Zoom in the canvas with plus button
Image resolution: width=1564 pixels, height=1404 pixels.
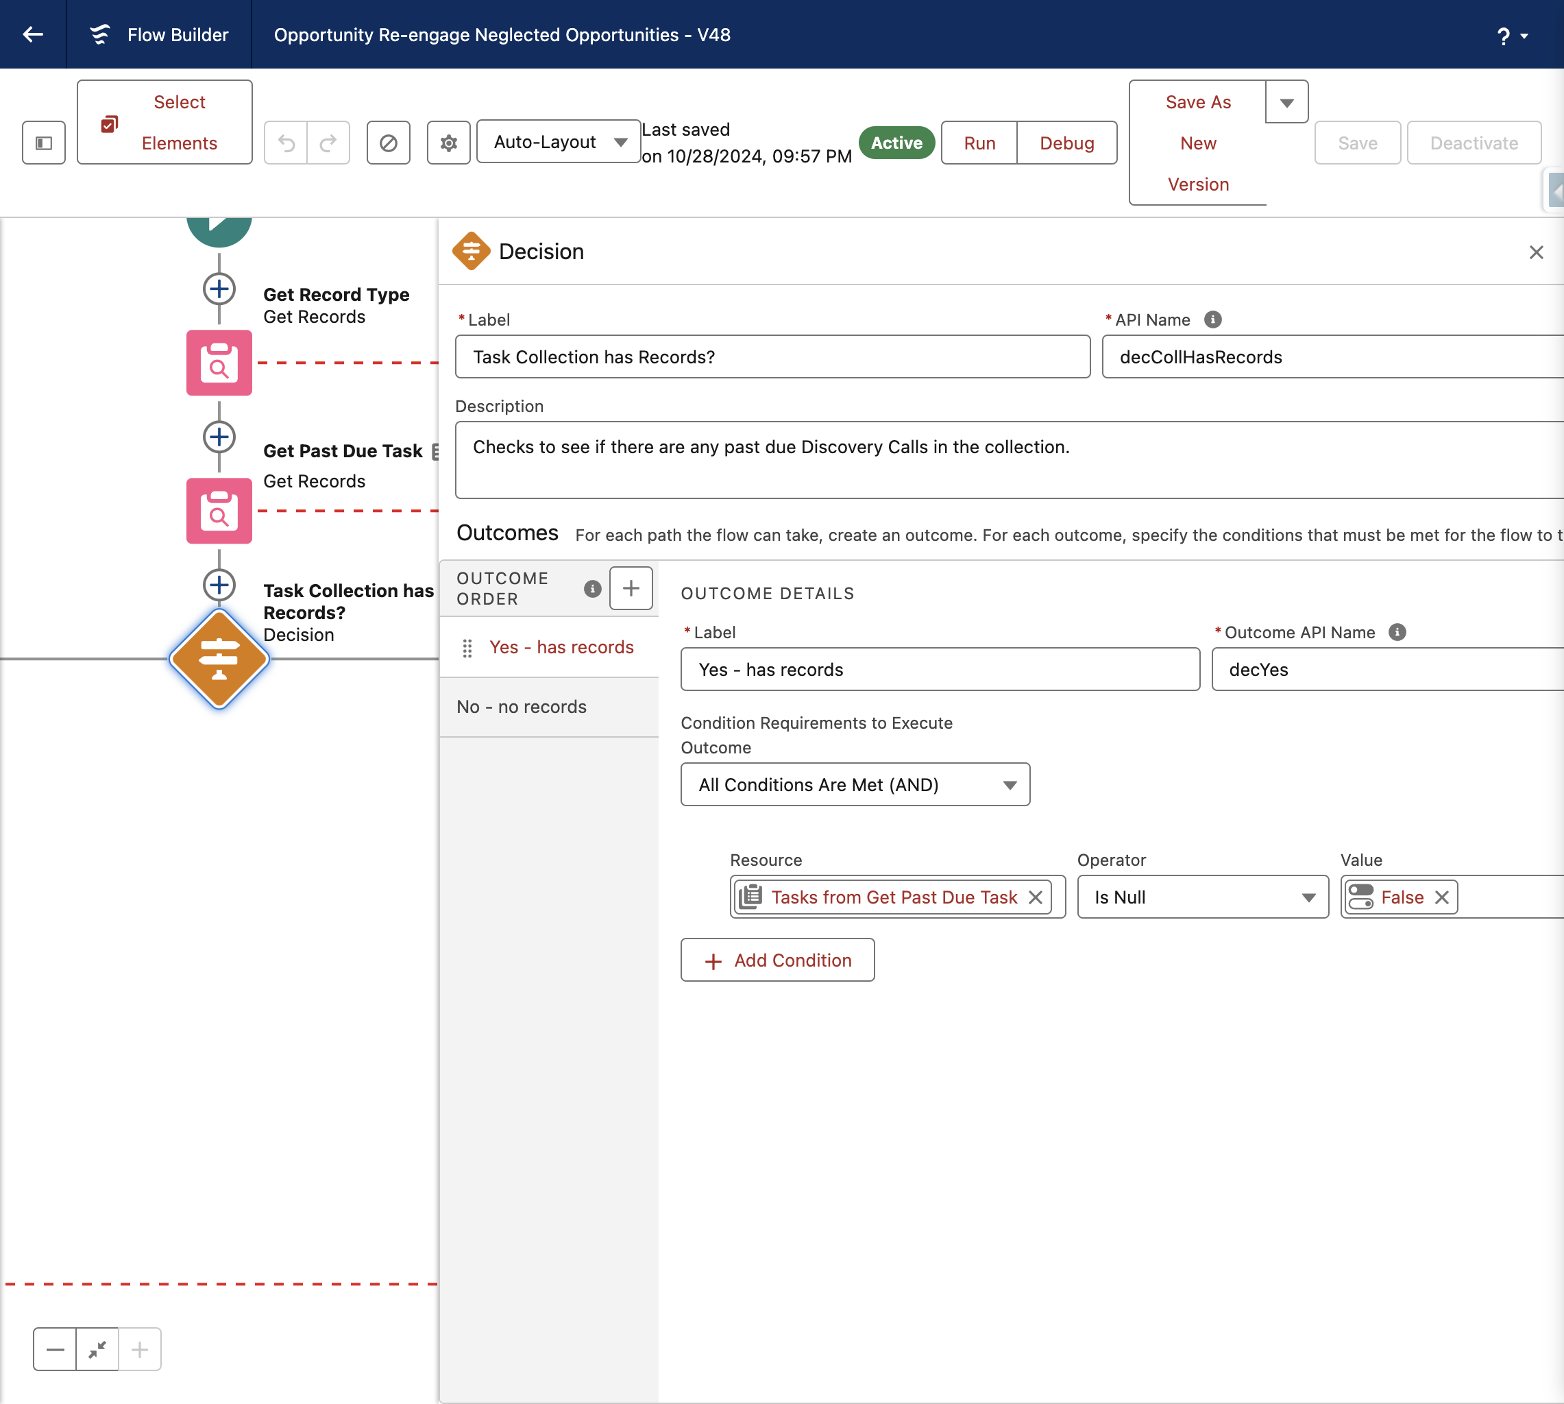(140, 1349)
